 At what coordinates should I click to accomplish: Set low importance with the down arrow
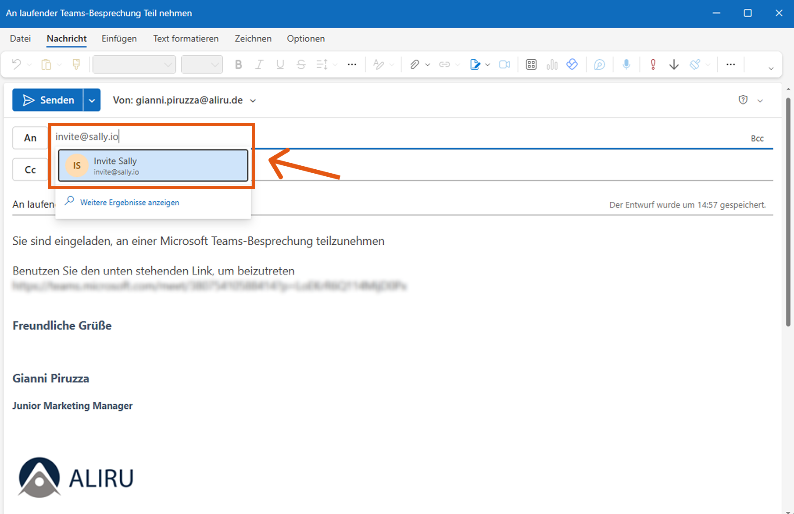pyautogui.click(x=674, y=64)
